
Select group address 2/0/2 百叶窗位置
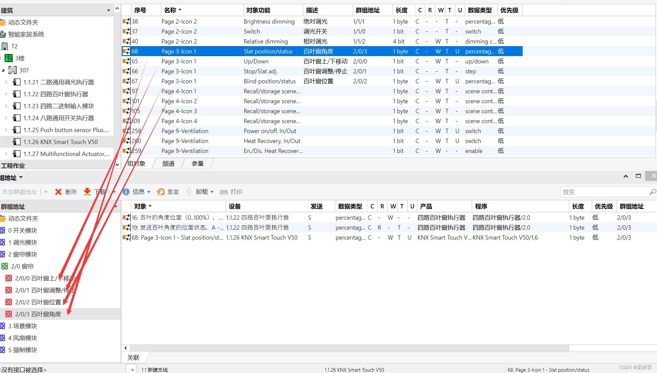click(x=38, y=302)
